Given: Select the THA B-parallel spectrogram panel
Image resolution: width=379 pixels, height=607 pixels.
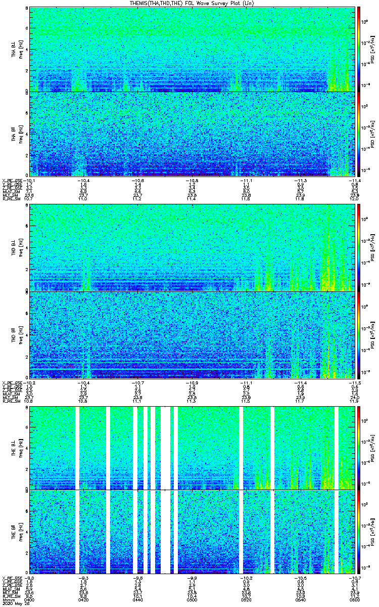Looking at the screenshot, I should [192, 134].
